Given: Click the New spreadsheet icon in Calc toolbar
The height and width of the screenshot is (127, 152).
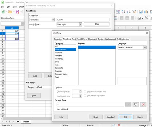Looking at the screenshot, I should click(3, 12).
